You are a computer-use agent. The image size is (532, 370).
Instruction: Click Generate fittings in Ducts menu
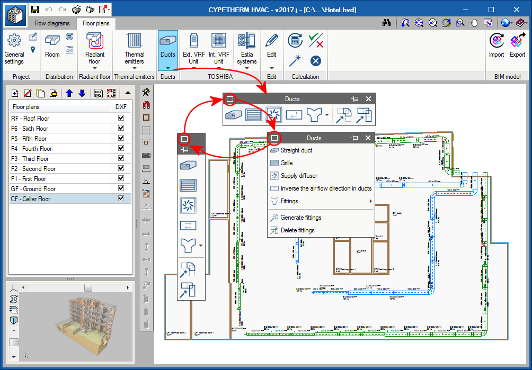point(301,218)
